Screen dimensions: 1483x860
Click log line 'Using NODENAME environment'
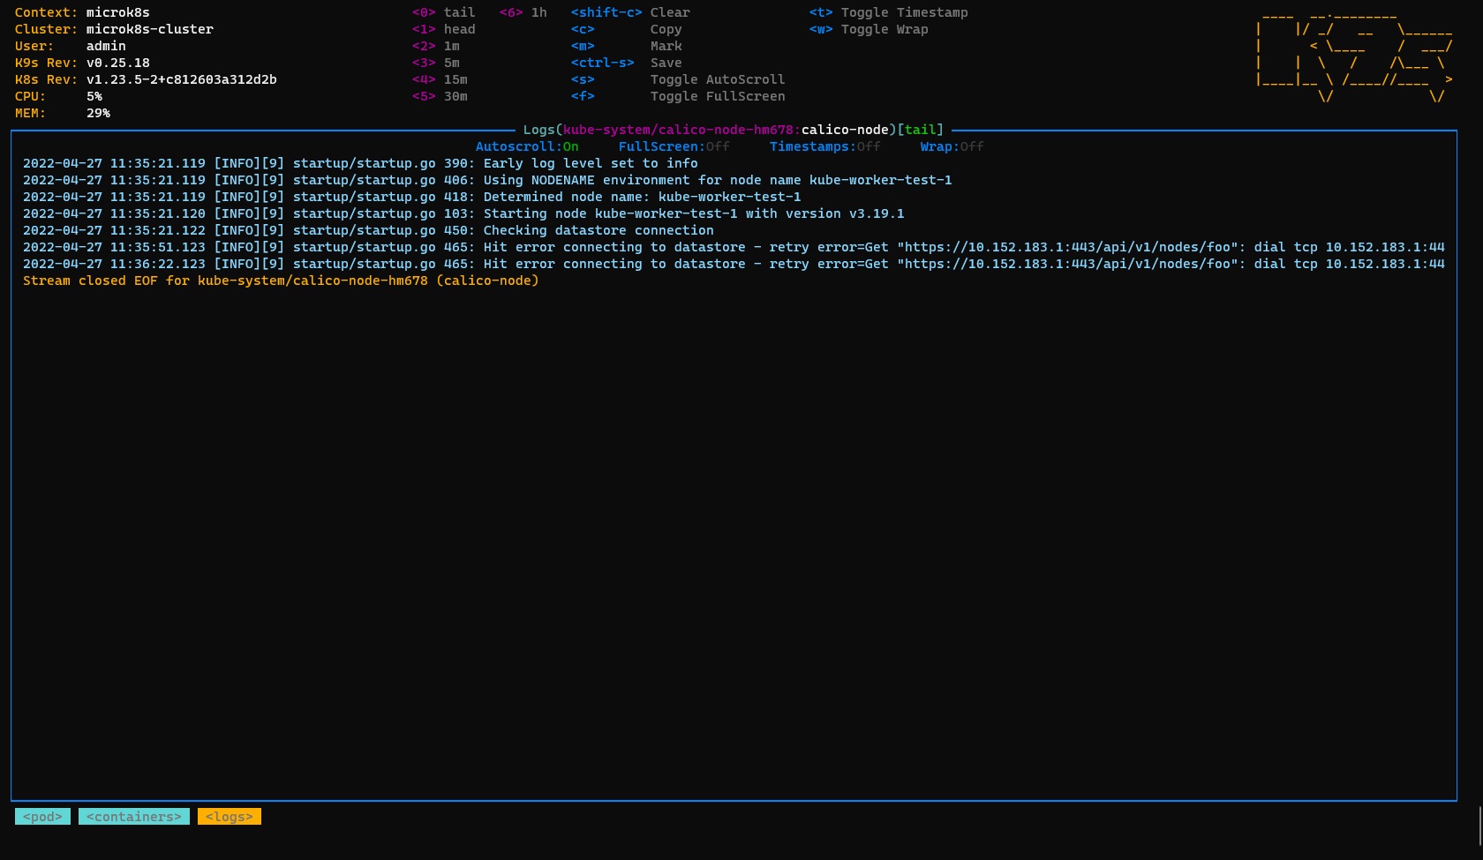[487, 180]
